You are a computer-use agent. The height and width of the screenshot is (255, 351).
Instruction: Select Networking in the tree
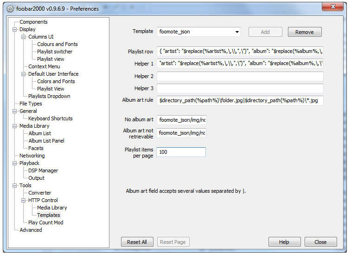point(32,156)
